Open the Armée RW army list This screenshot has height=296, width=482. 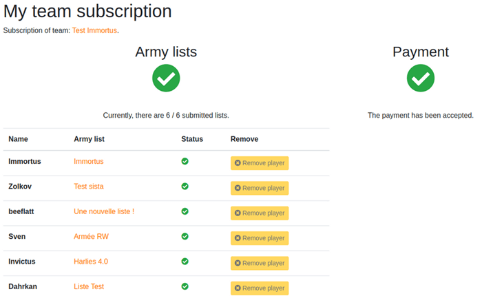click(x=91, y=236)
